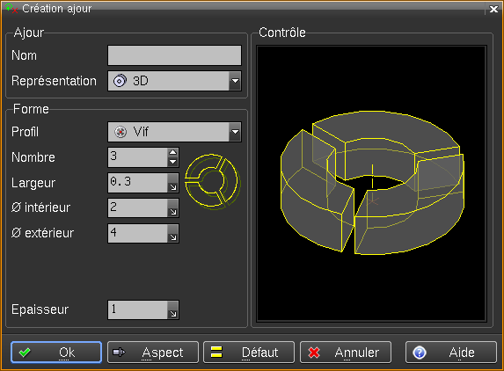Click the Vif profile icon
Screen dimensions: 504x371
[x=121, y=132]
